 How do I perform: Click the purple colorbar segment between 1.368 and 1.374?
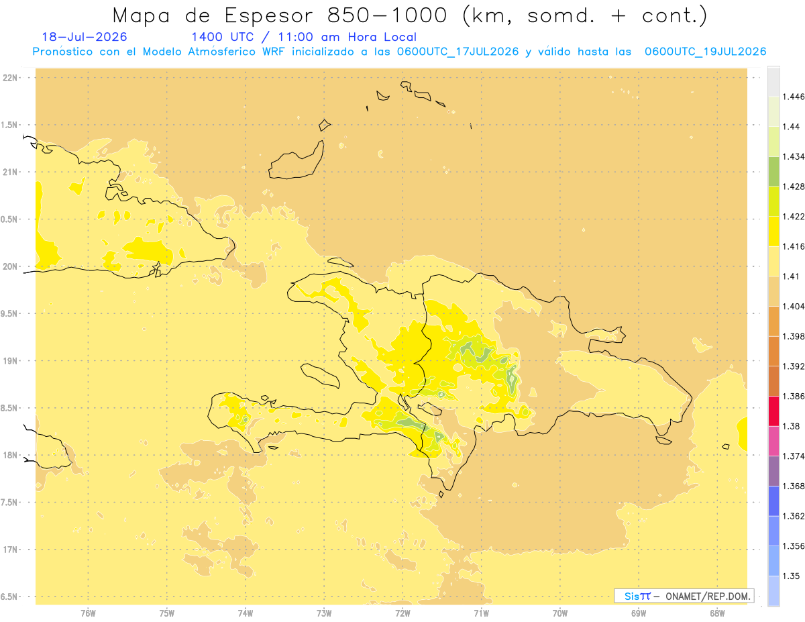click(773, 471)
